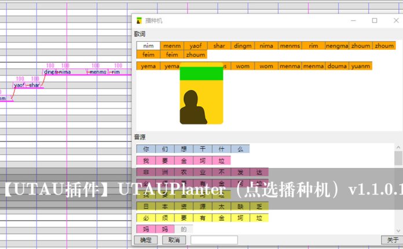Image resolution: width=403 pixels, height=249 pixels.
Task: Select the white 'nim' lyric cell
Action: pyautogui.click(x=148, y=46)
